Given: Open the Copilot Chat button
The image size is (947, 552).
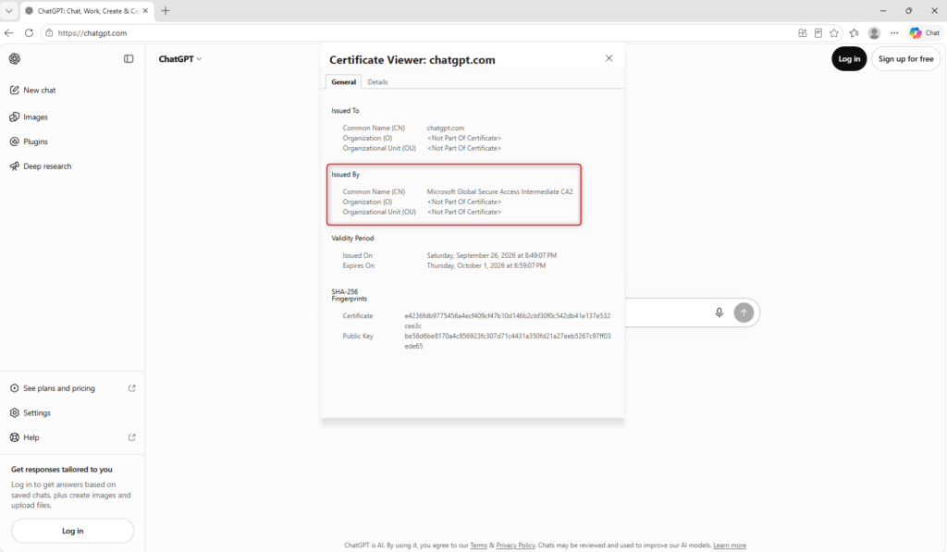Looking at the screenshot, I should point(925,32).
